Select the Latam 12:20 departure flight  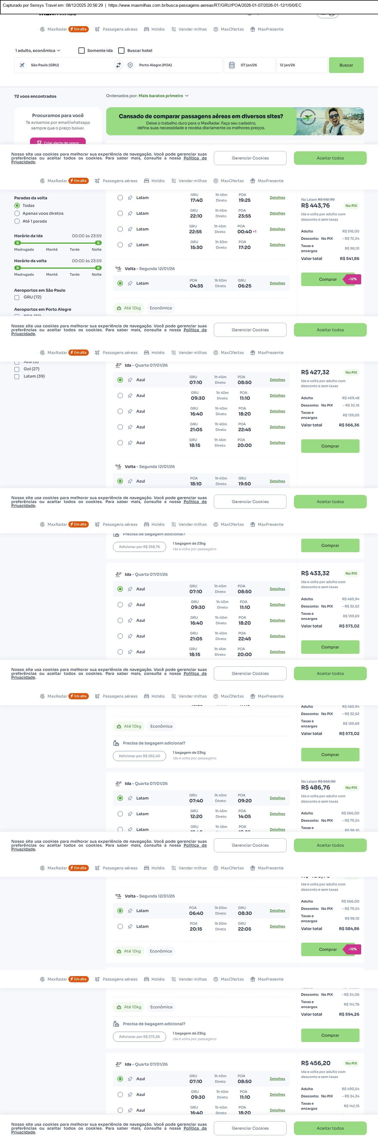click(x=120, y=814)
